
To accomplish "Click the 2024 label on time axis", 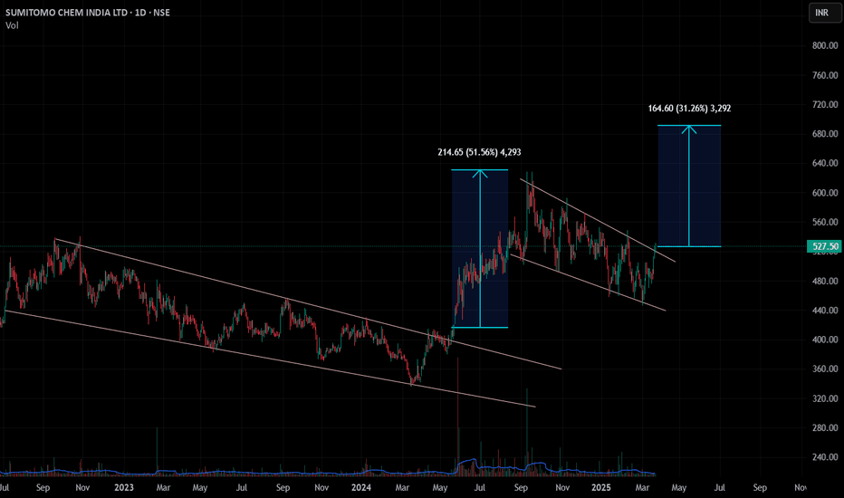I will tap(361, 487).
